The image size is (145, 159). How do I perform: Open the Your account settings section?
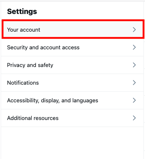[x=73, y=29]
